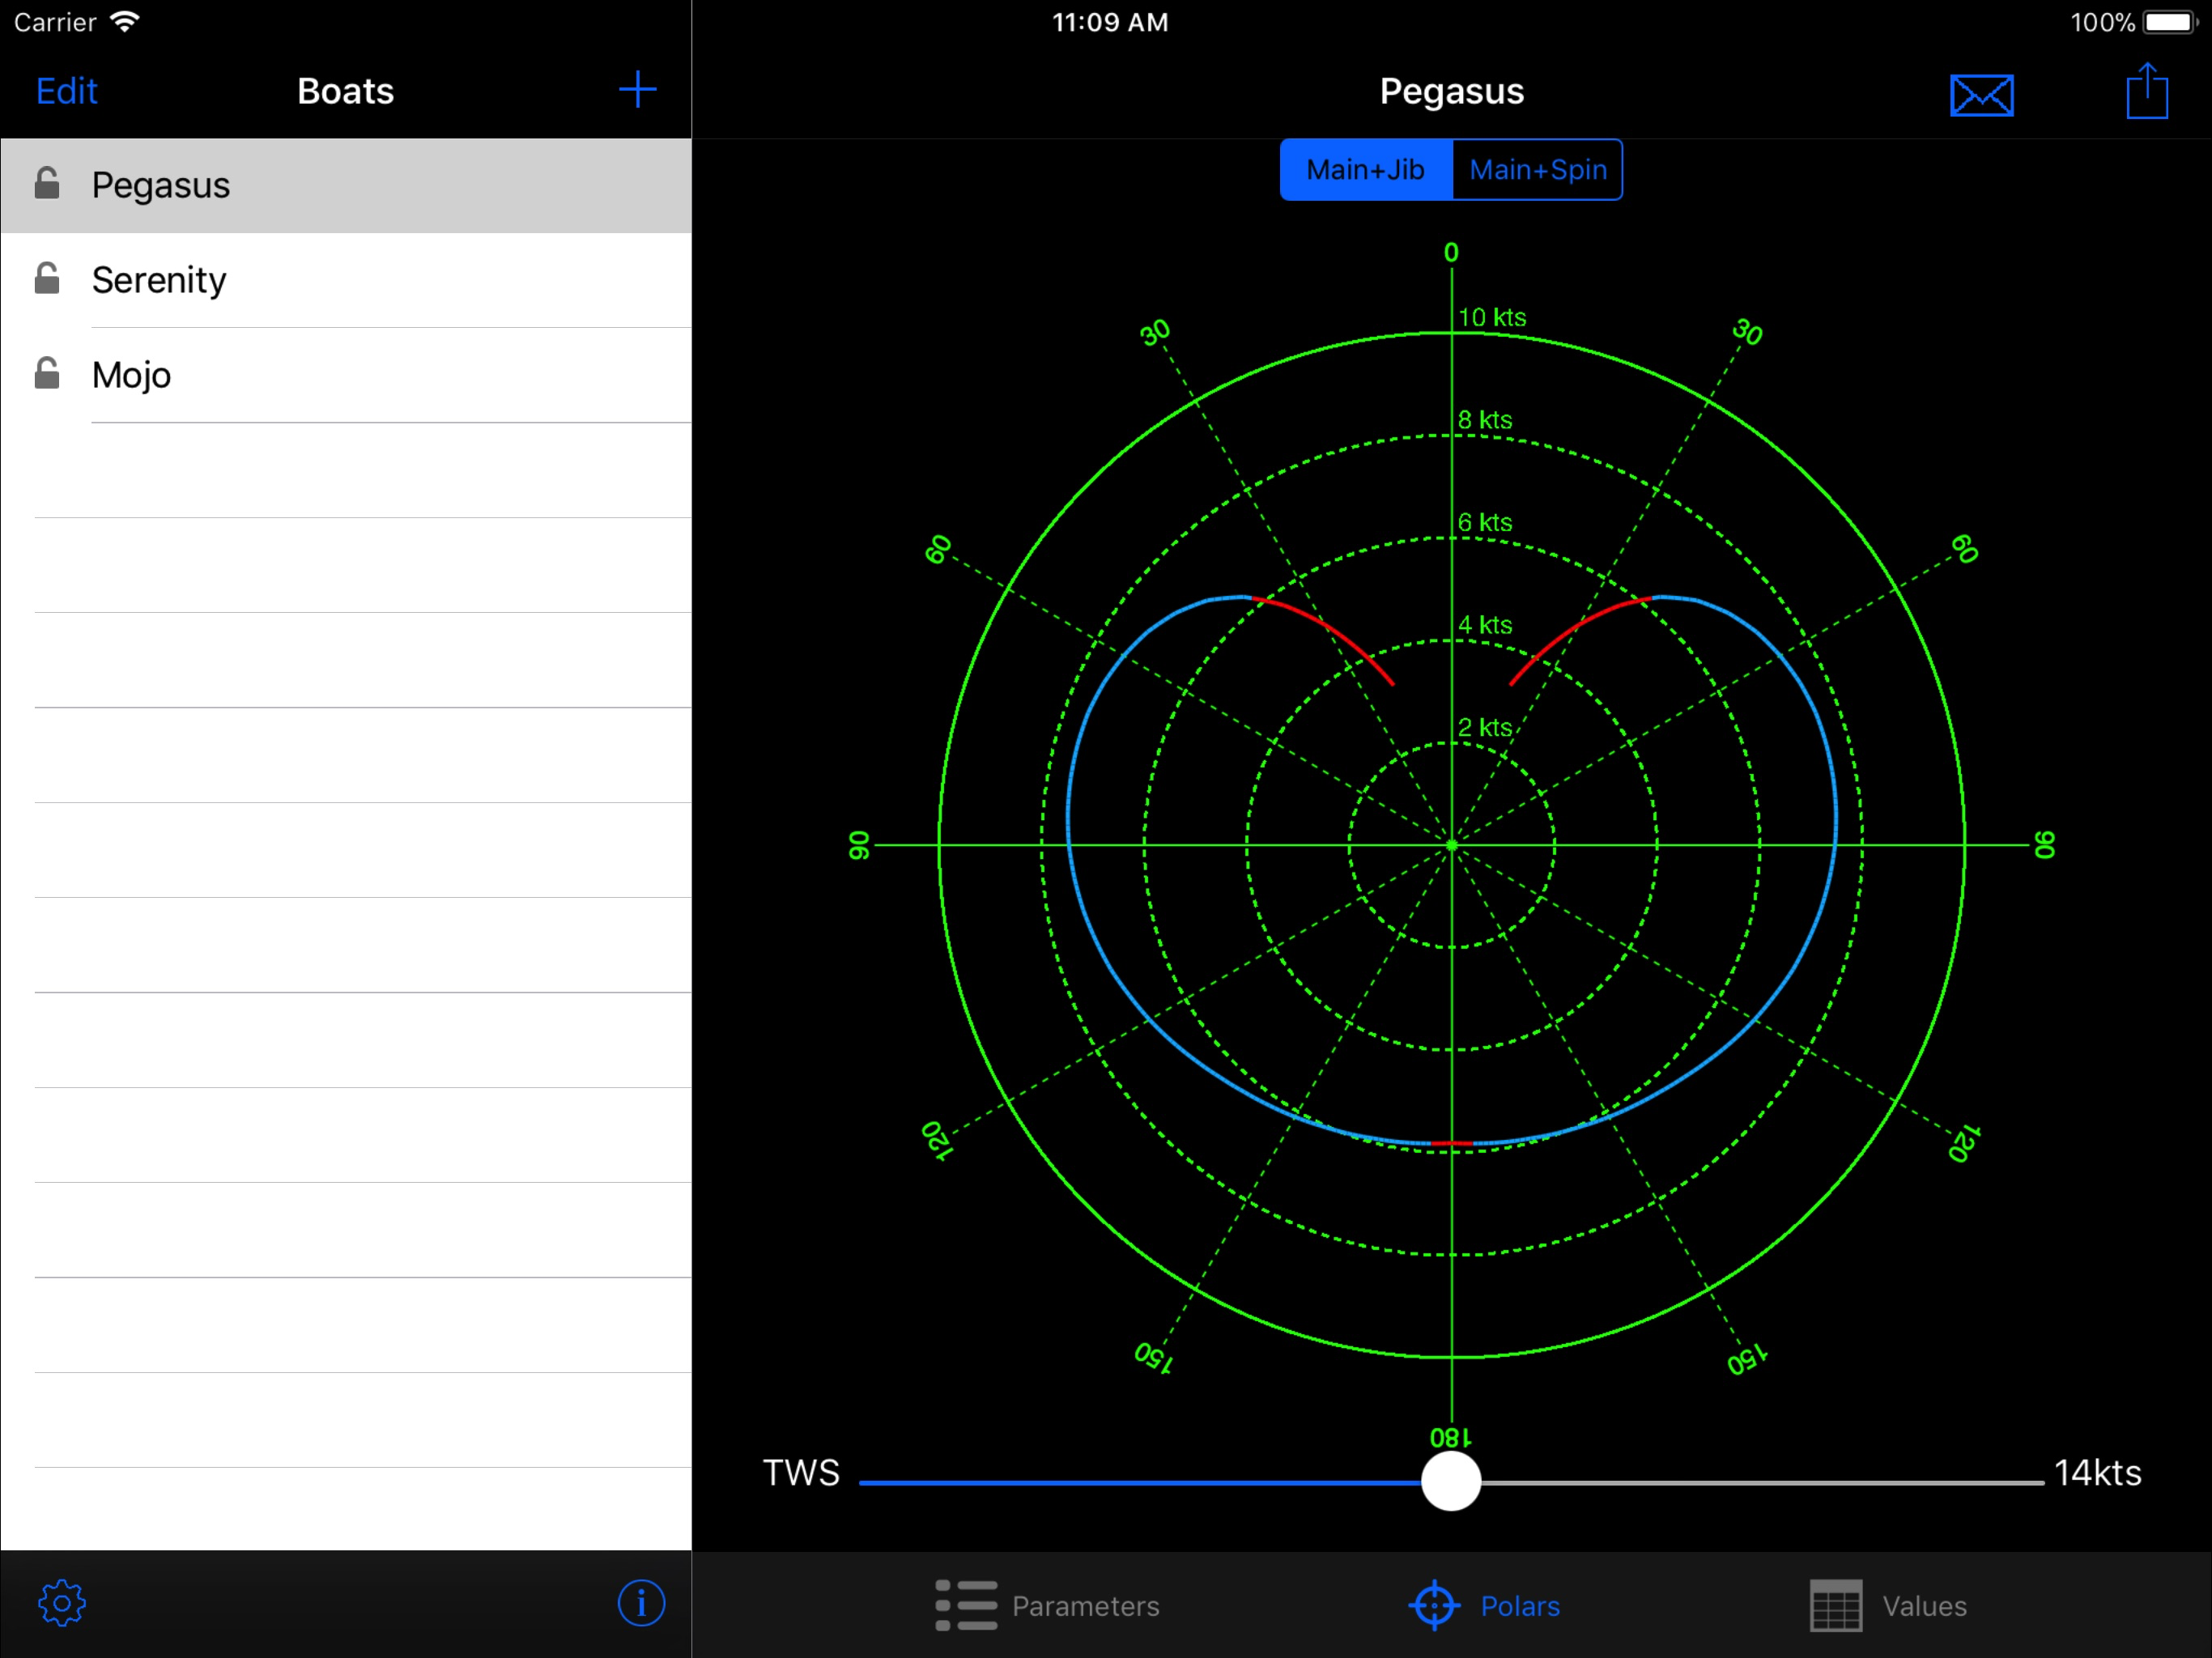The height and width of the screenshot is (1658, 2212).
Task: Switch to Main+Spin sail configuration
Action: tap(1537, 170)
